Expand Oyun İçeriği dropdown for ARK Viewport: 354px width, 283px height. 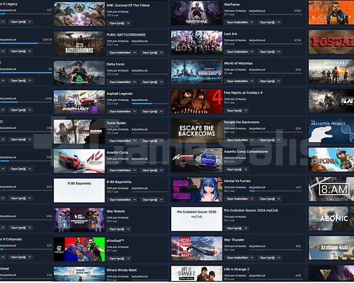click(119, 23)
